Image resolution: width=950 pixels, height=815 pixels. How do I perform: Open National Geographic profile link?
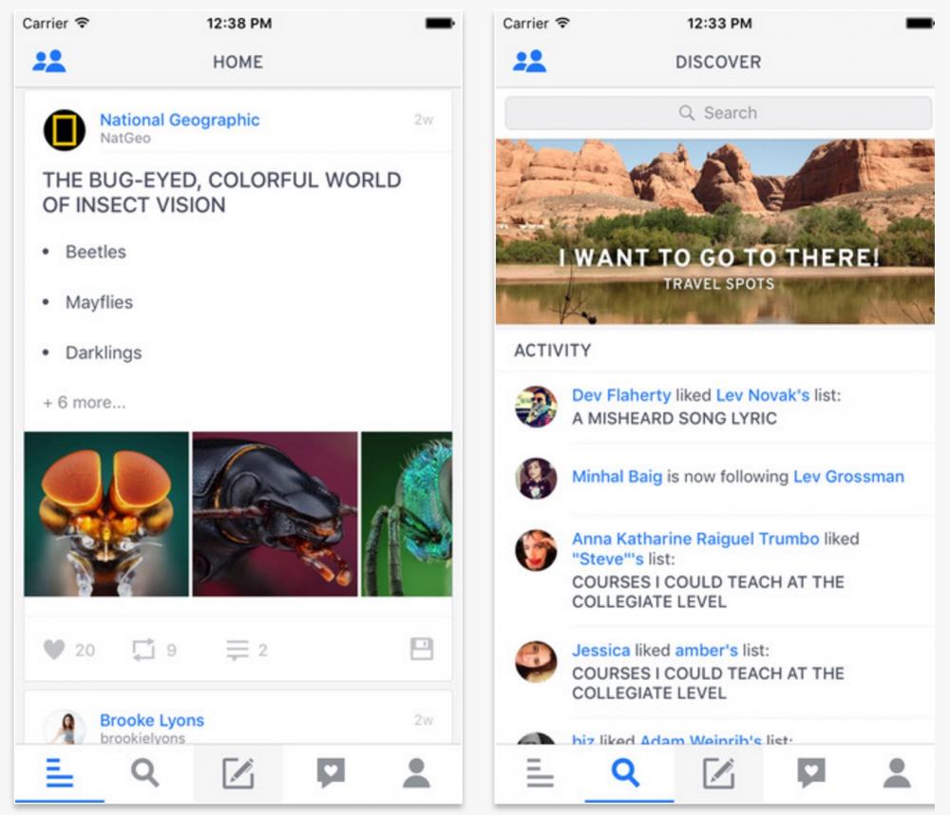click(x=180, y=120)
